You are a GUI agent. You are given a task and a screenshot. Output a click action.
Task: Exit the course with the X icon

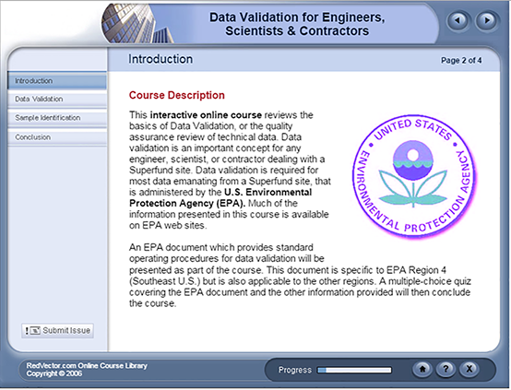click(x=469, y=369)
